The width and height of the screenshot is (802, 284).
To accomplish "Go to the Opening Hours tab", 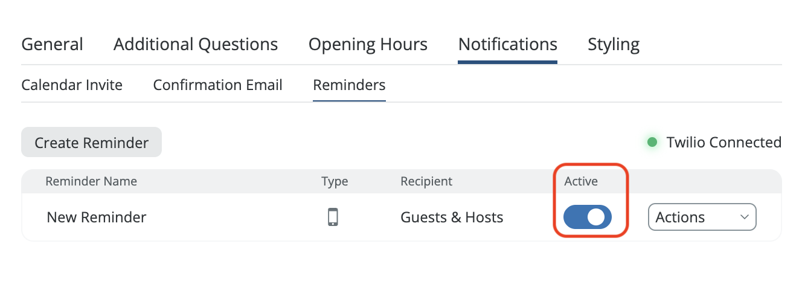I will (x=368, y=45).
